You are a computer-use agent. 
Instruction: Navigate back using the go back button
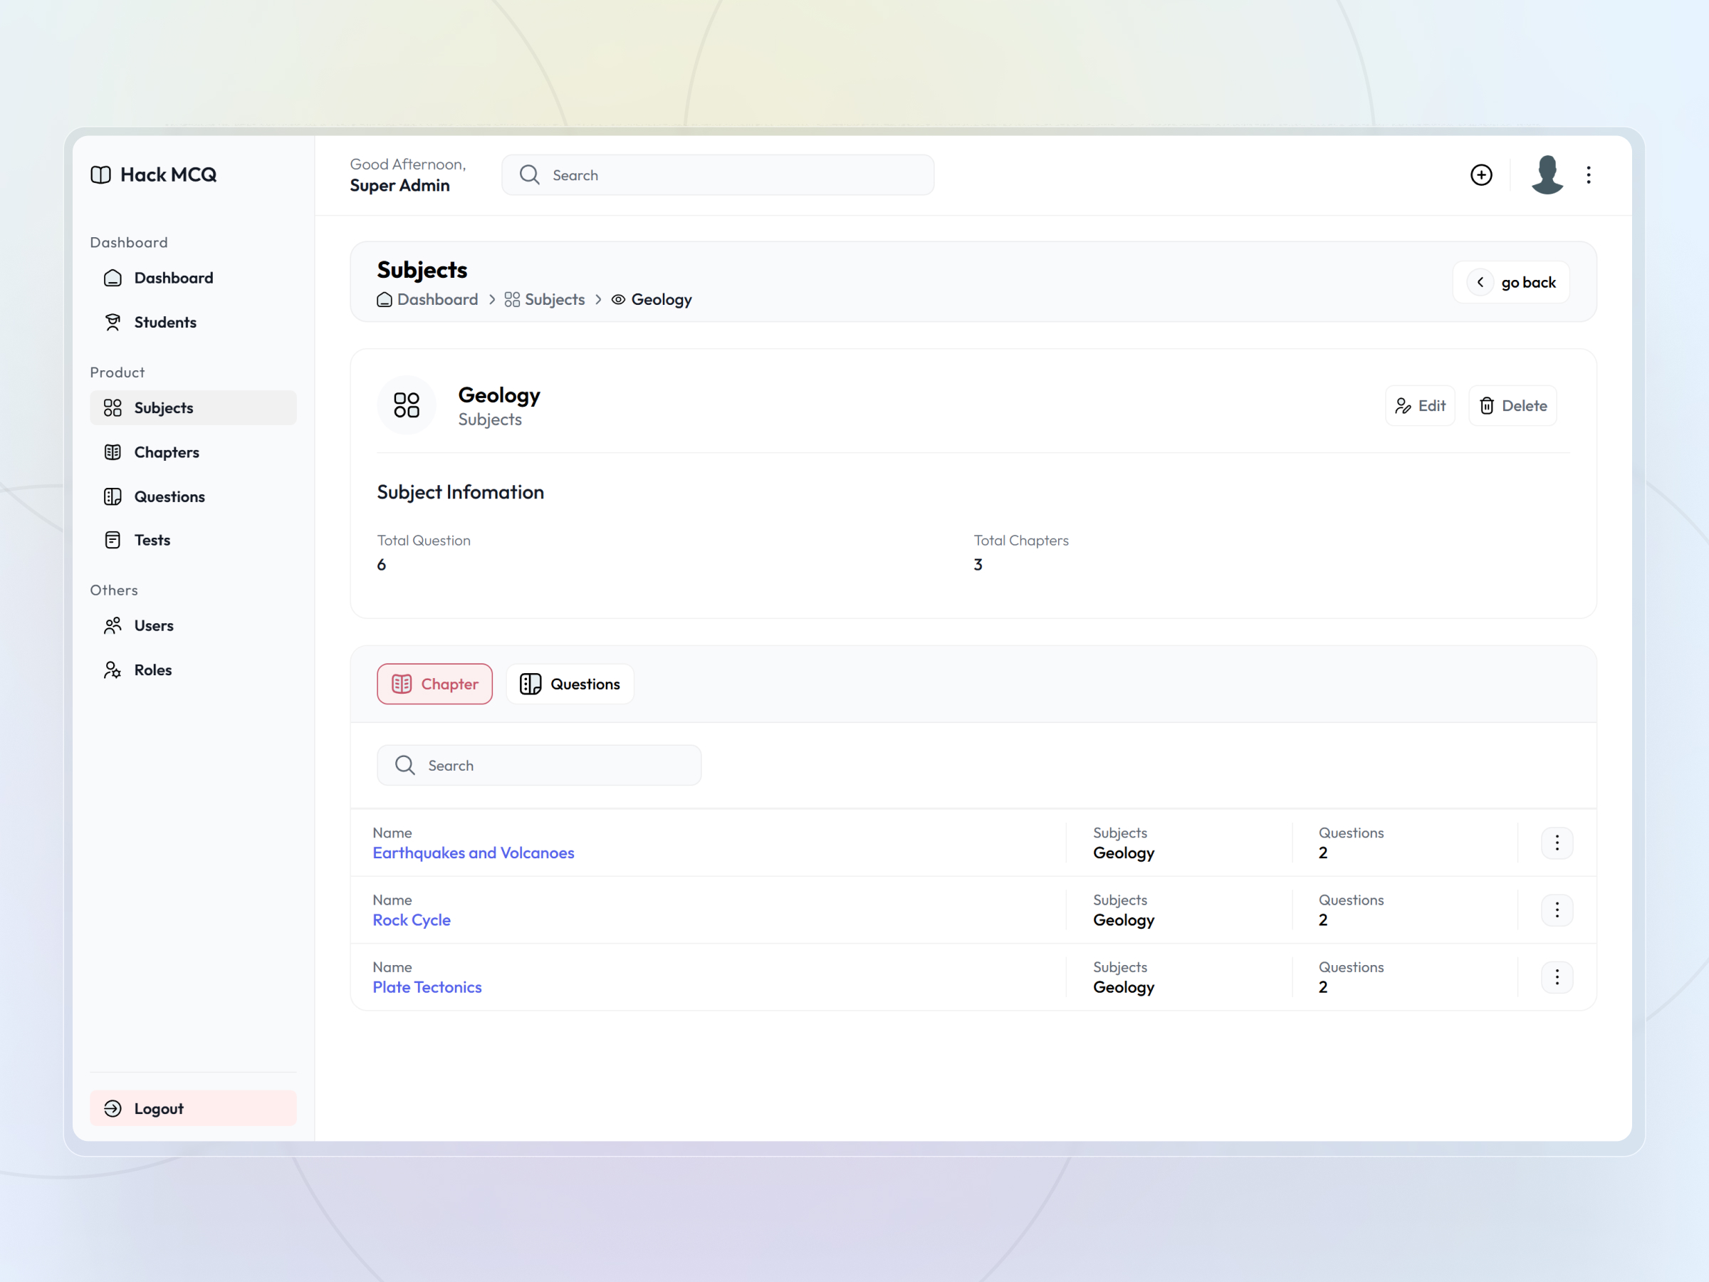(x=1510, y=281)
